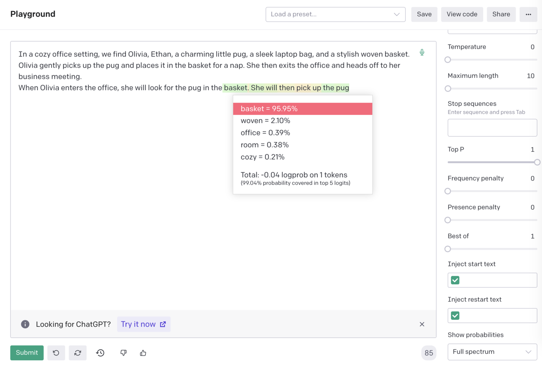Click the View code button
This screenshot has height=365, width=542.
tap(462, 14)
